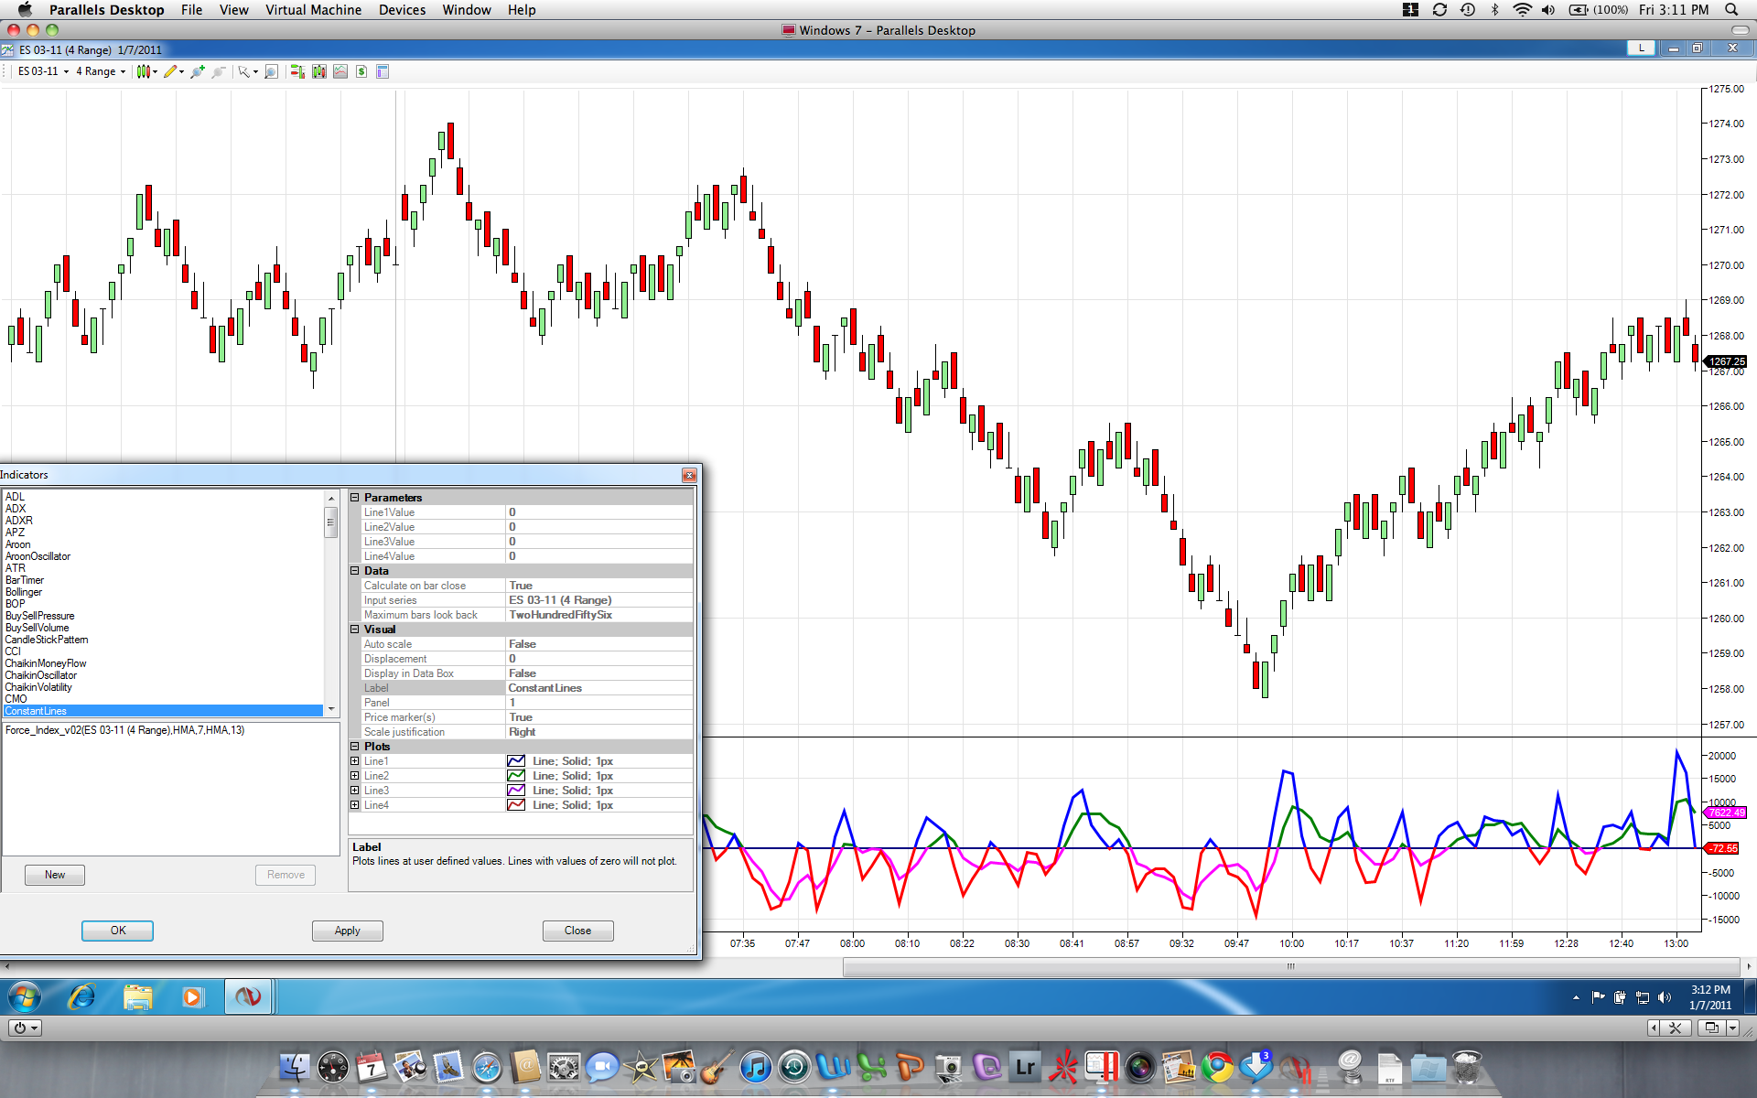This screenshot has width=1757, height=1098.
Task: Launch Lightroom from the dock
Action: click(1025, 1067)
